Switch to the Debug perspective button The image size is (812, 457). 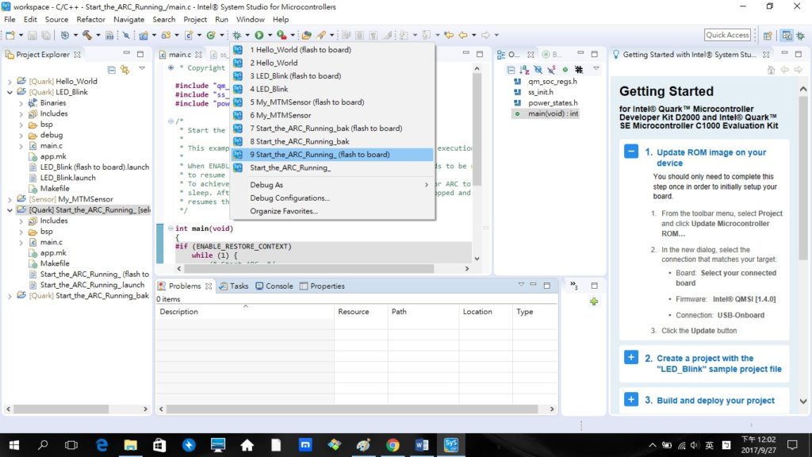[801, 35]
